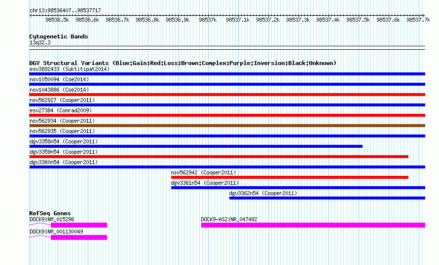Open the nsv562942 (Cooper2011) label
The width and height of the screenshot is (439, 265).
[204, 172]
